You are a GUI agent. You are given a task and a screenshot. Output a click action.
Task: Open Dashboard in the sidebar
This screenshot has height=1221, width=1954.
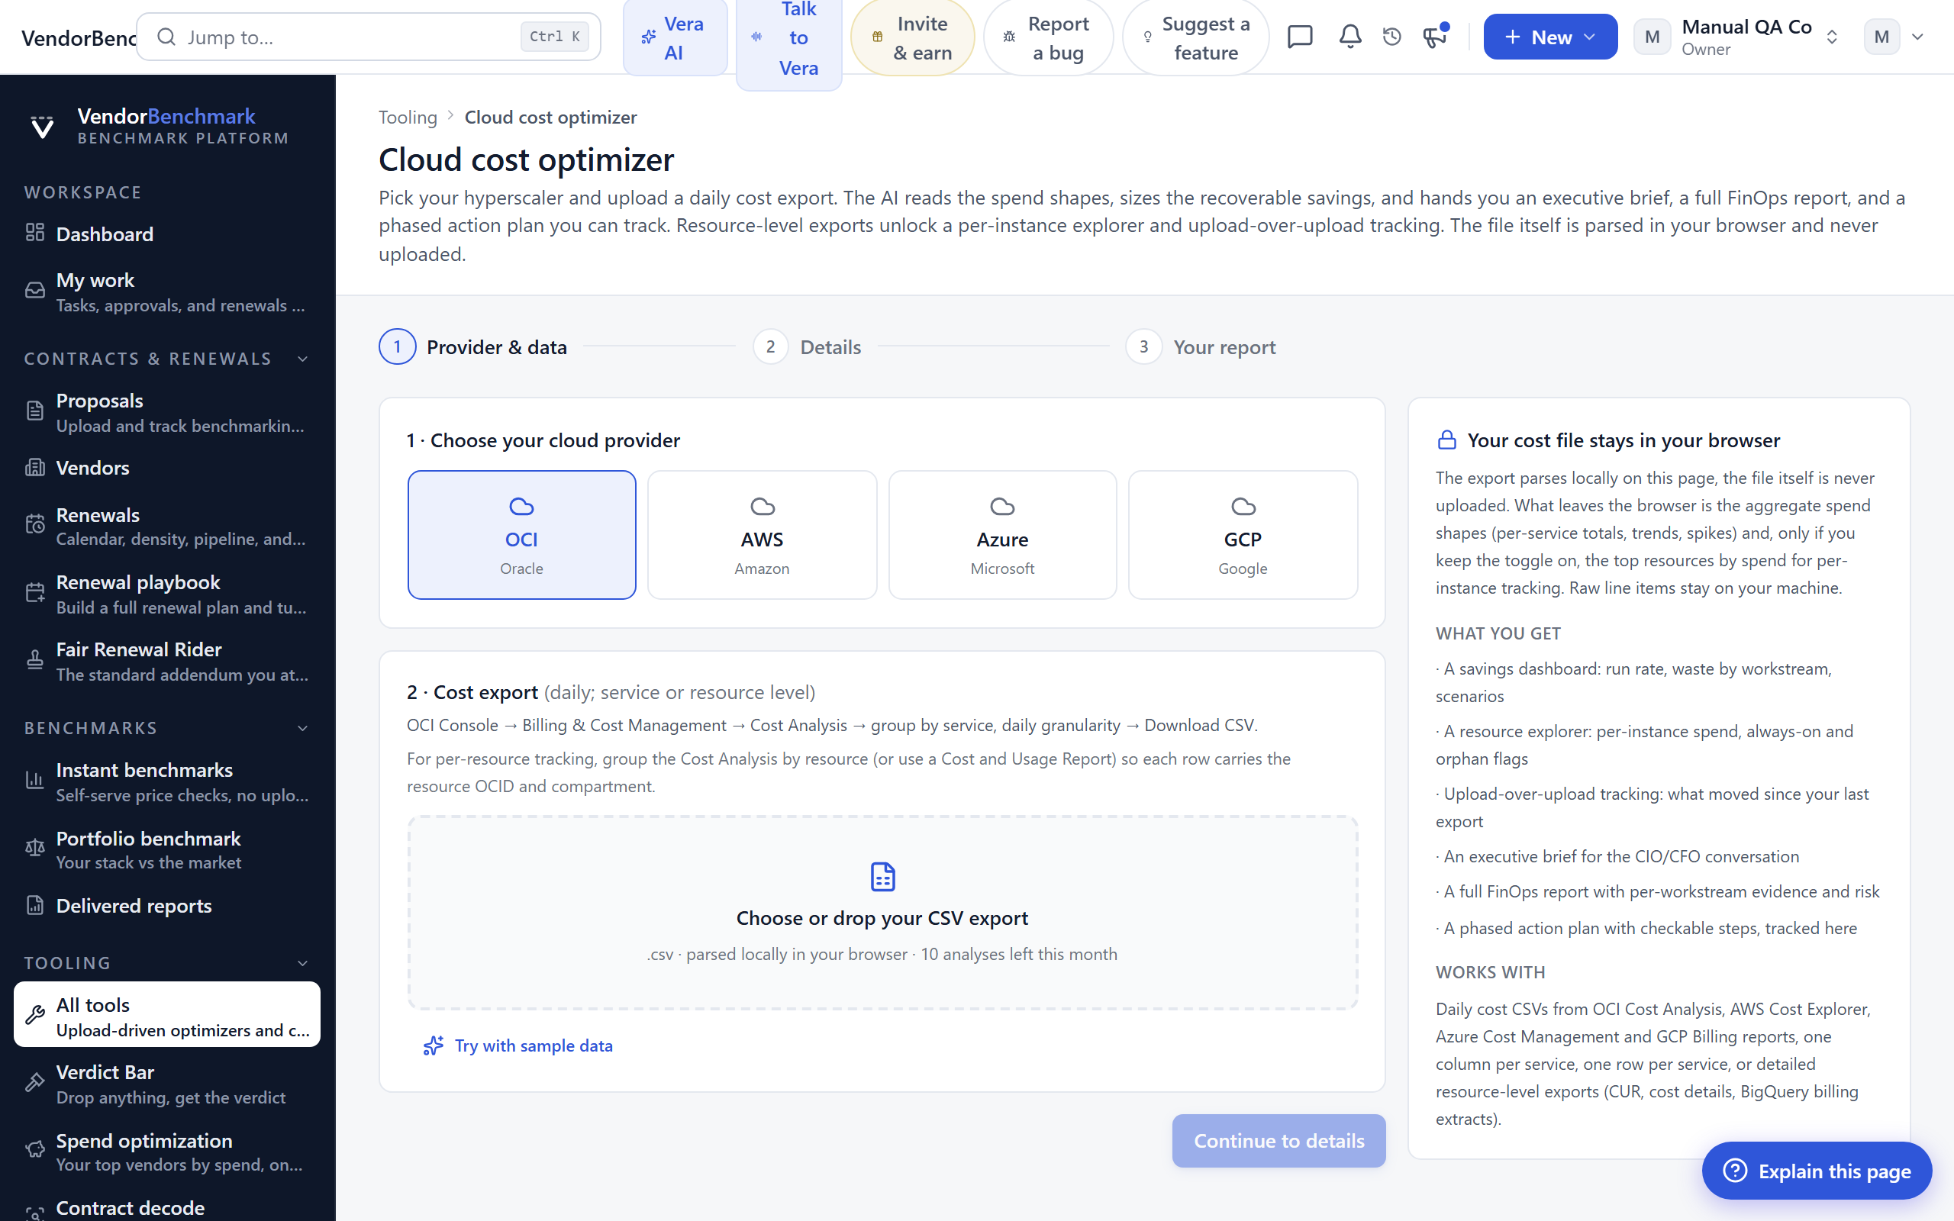point(167,234)
